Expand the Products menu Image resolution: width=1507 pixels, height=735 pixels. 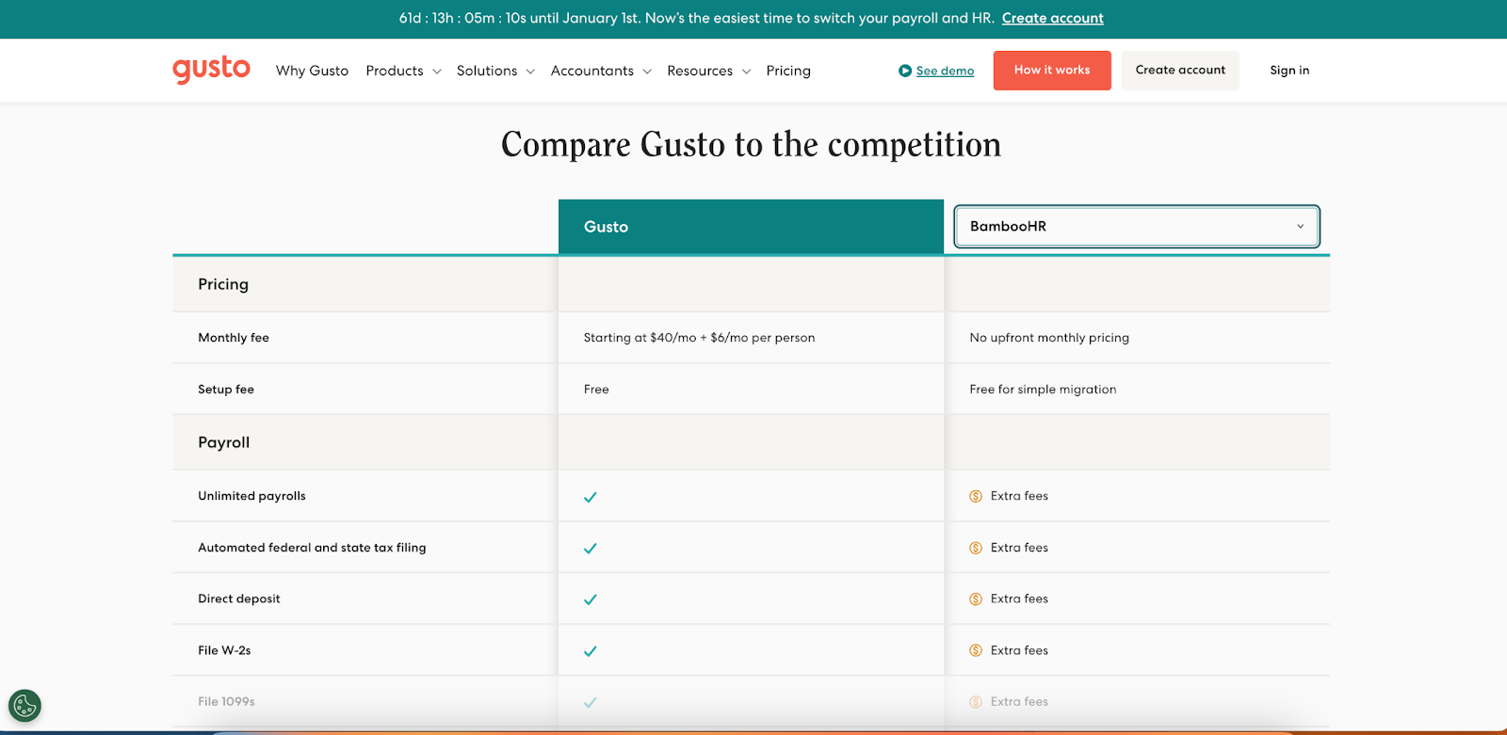(403, 71)
